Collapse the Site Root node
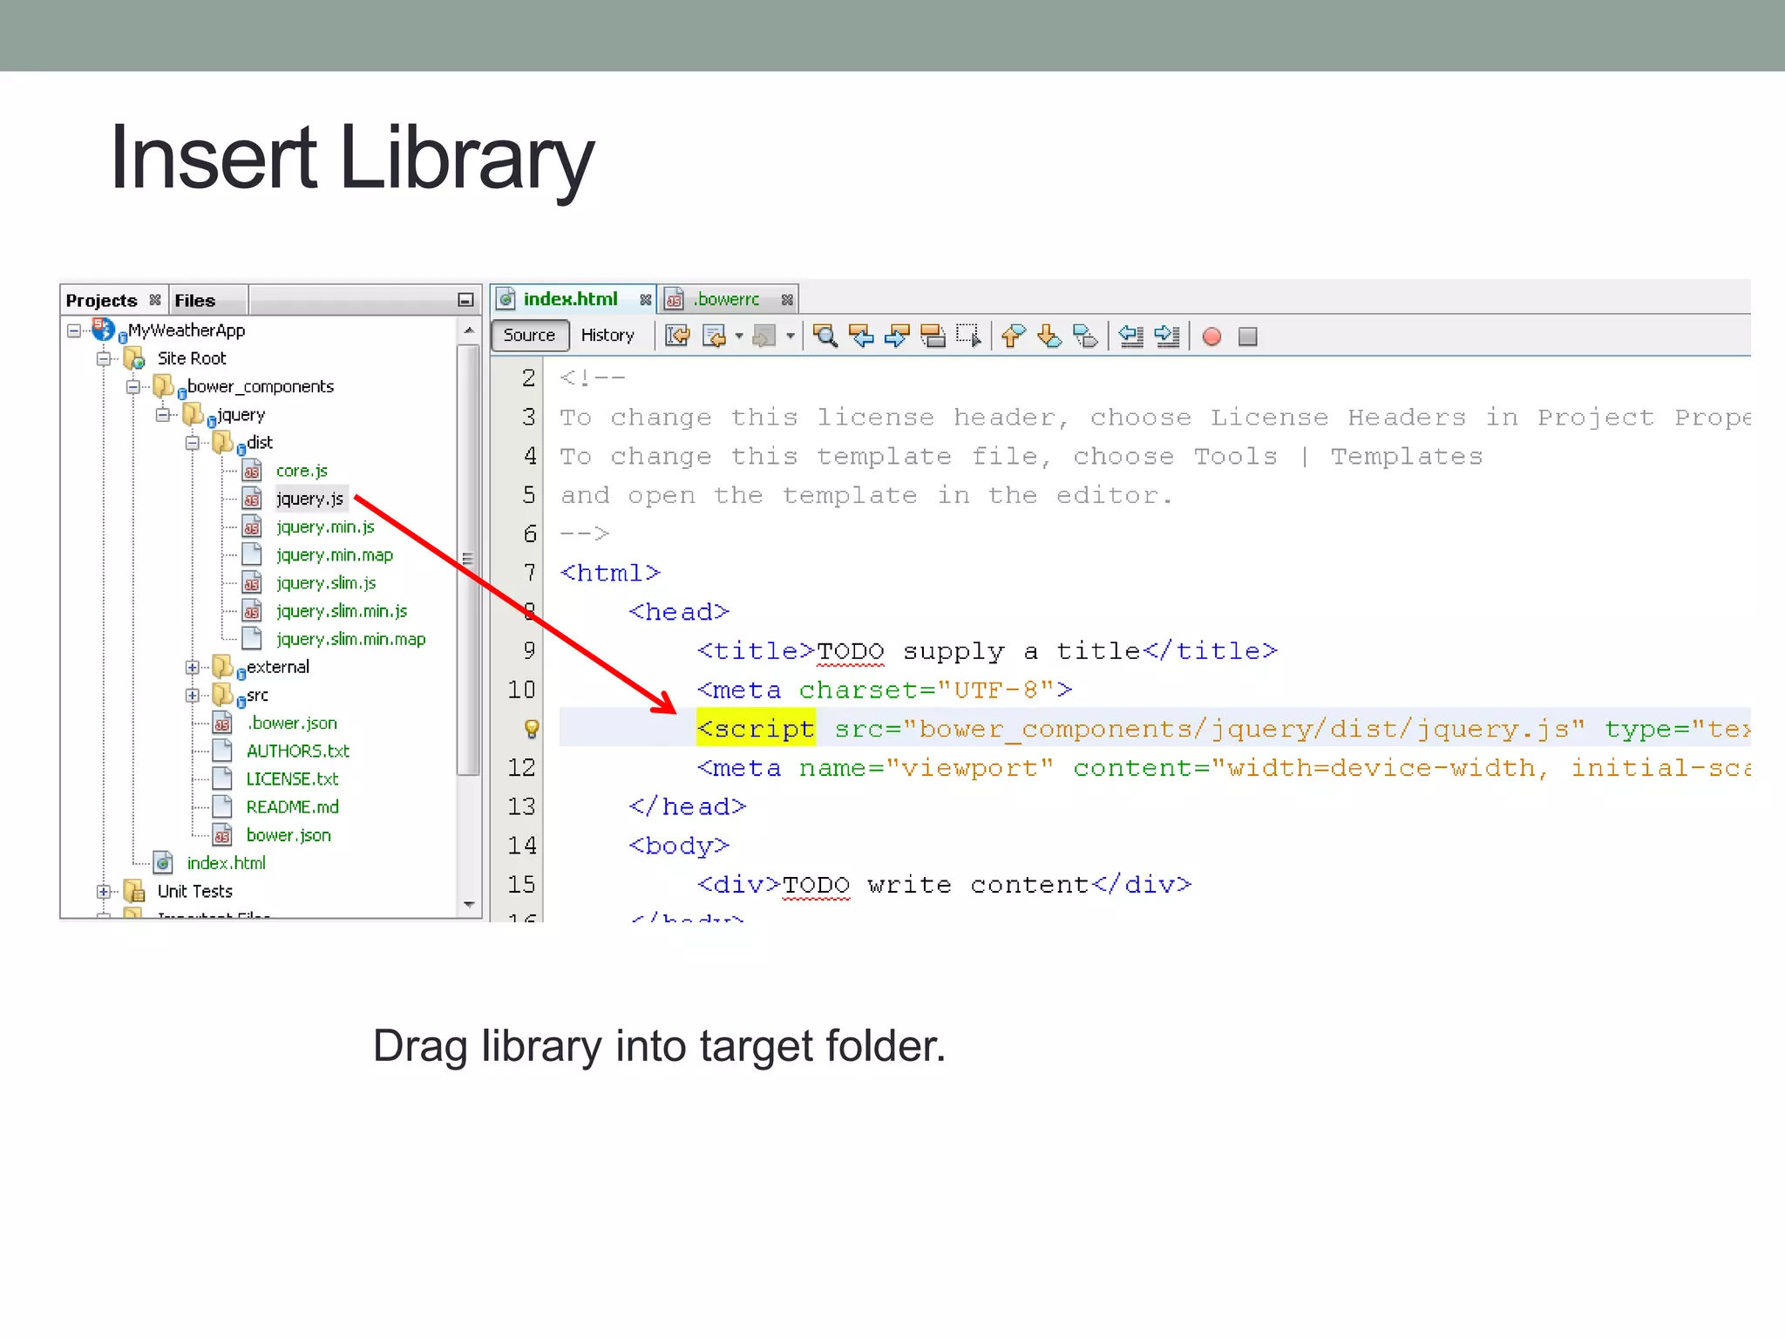This screenshot has height=1339, width=1785. pyautogui.click(x=104, y=358)
